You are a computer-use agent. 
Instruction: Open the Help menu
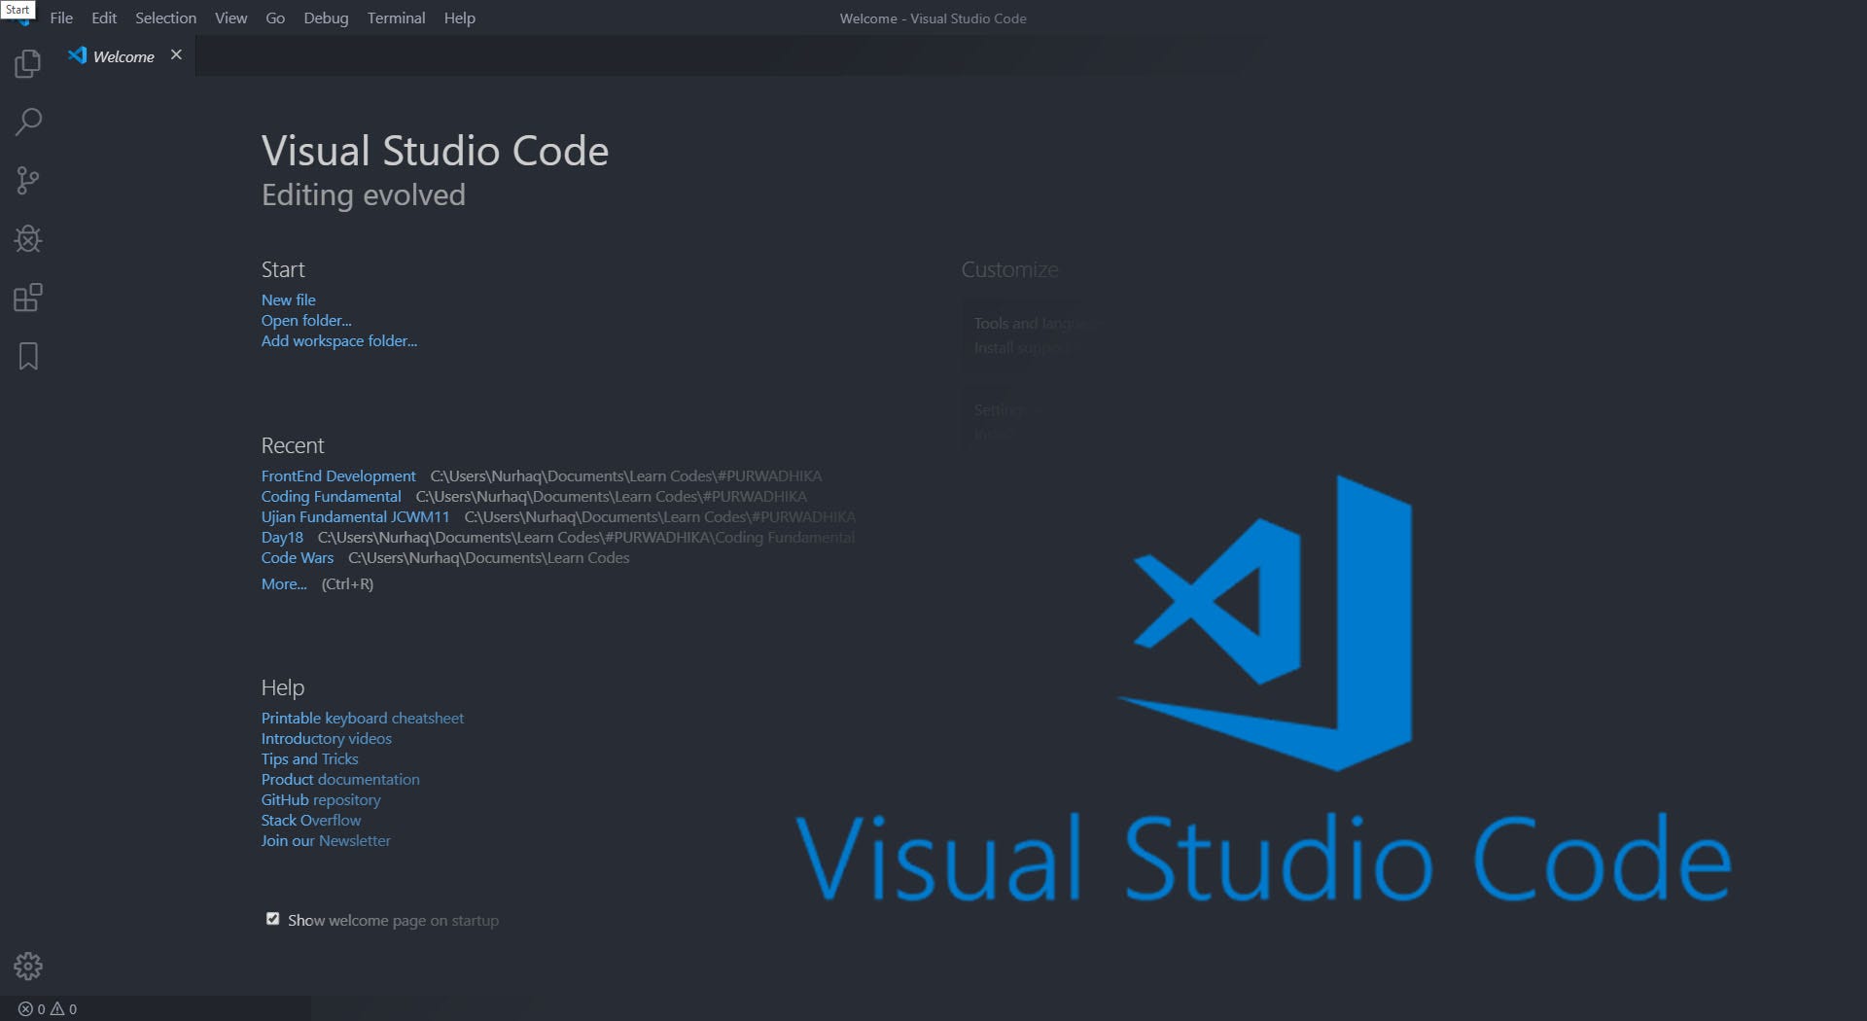(x=458, y=18)
